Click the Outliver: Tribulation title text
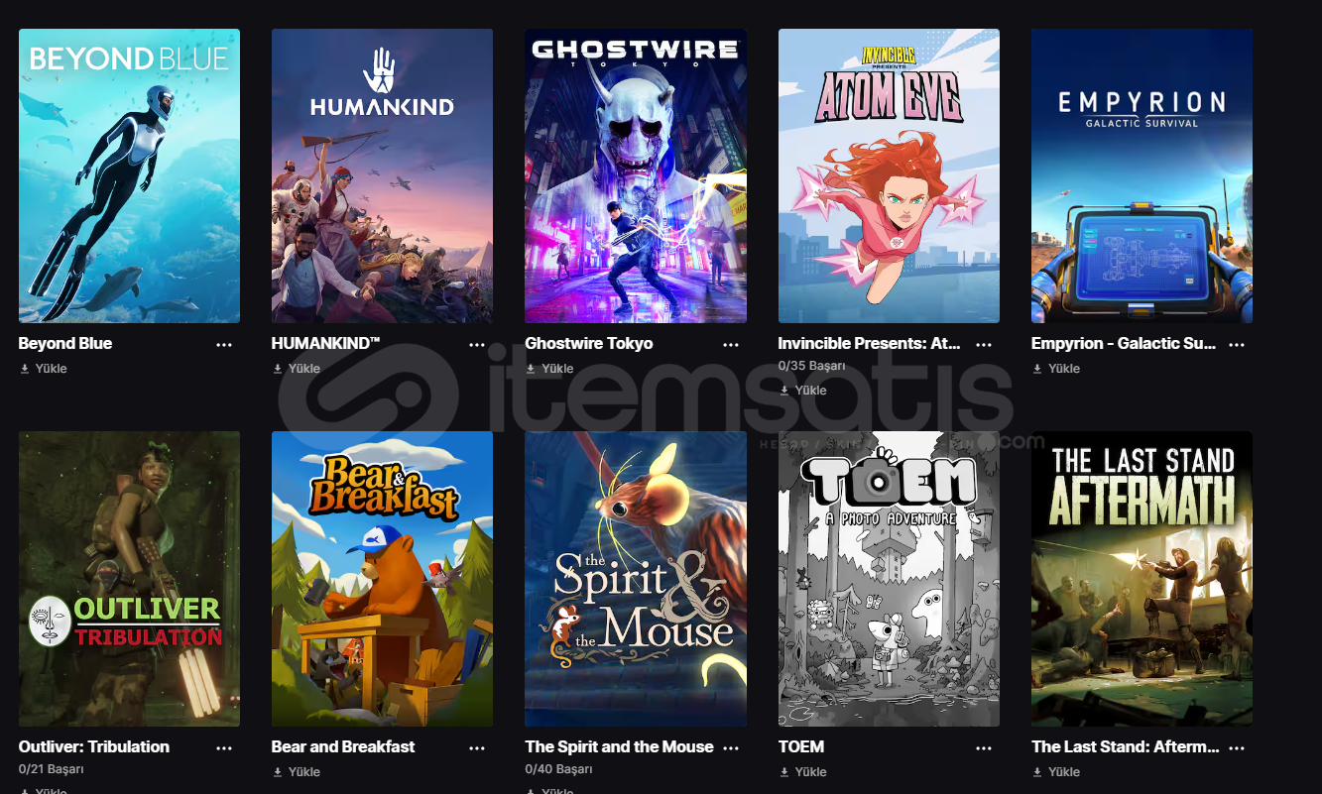The height and width of the screenshot is (794, 1322). (x=94, y=746)
